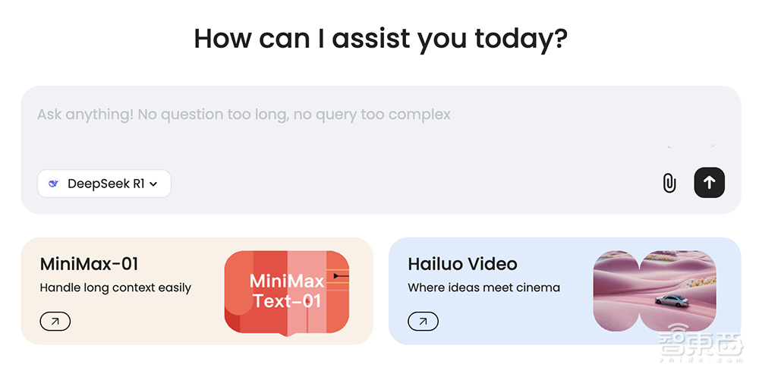Click "Handle long context easily" description
This screenshot has height=377, width=759.
coord(115,287)
